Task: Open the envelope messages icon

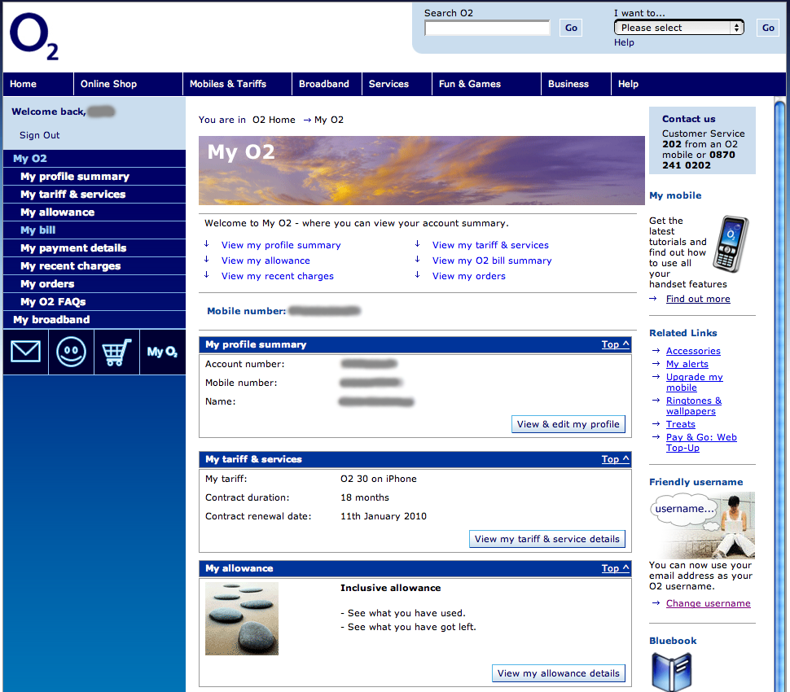Action: click(26, 352)
